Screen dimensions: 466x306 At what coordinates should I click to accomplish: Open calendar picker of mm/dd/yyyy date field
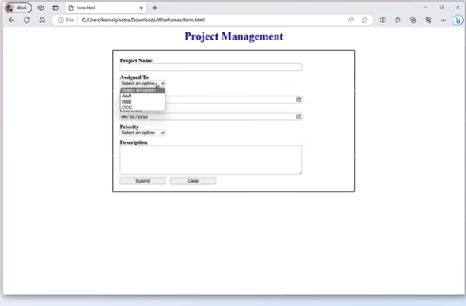(298, 116)
